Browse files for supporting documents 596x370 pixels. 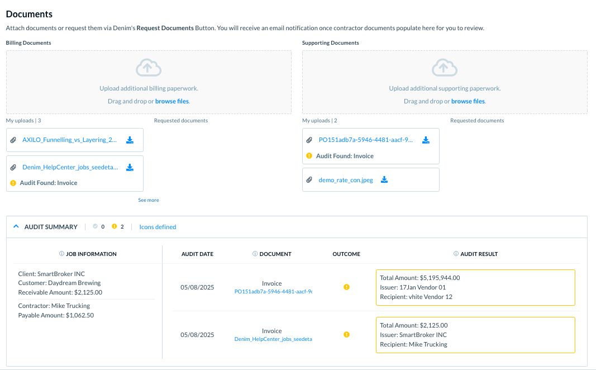point(468,101)
